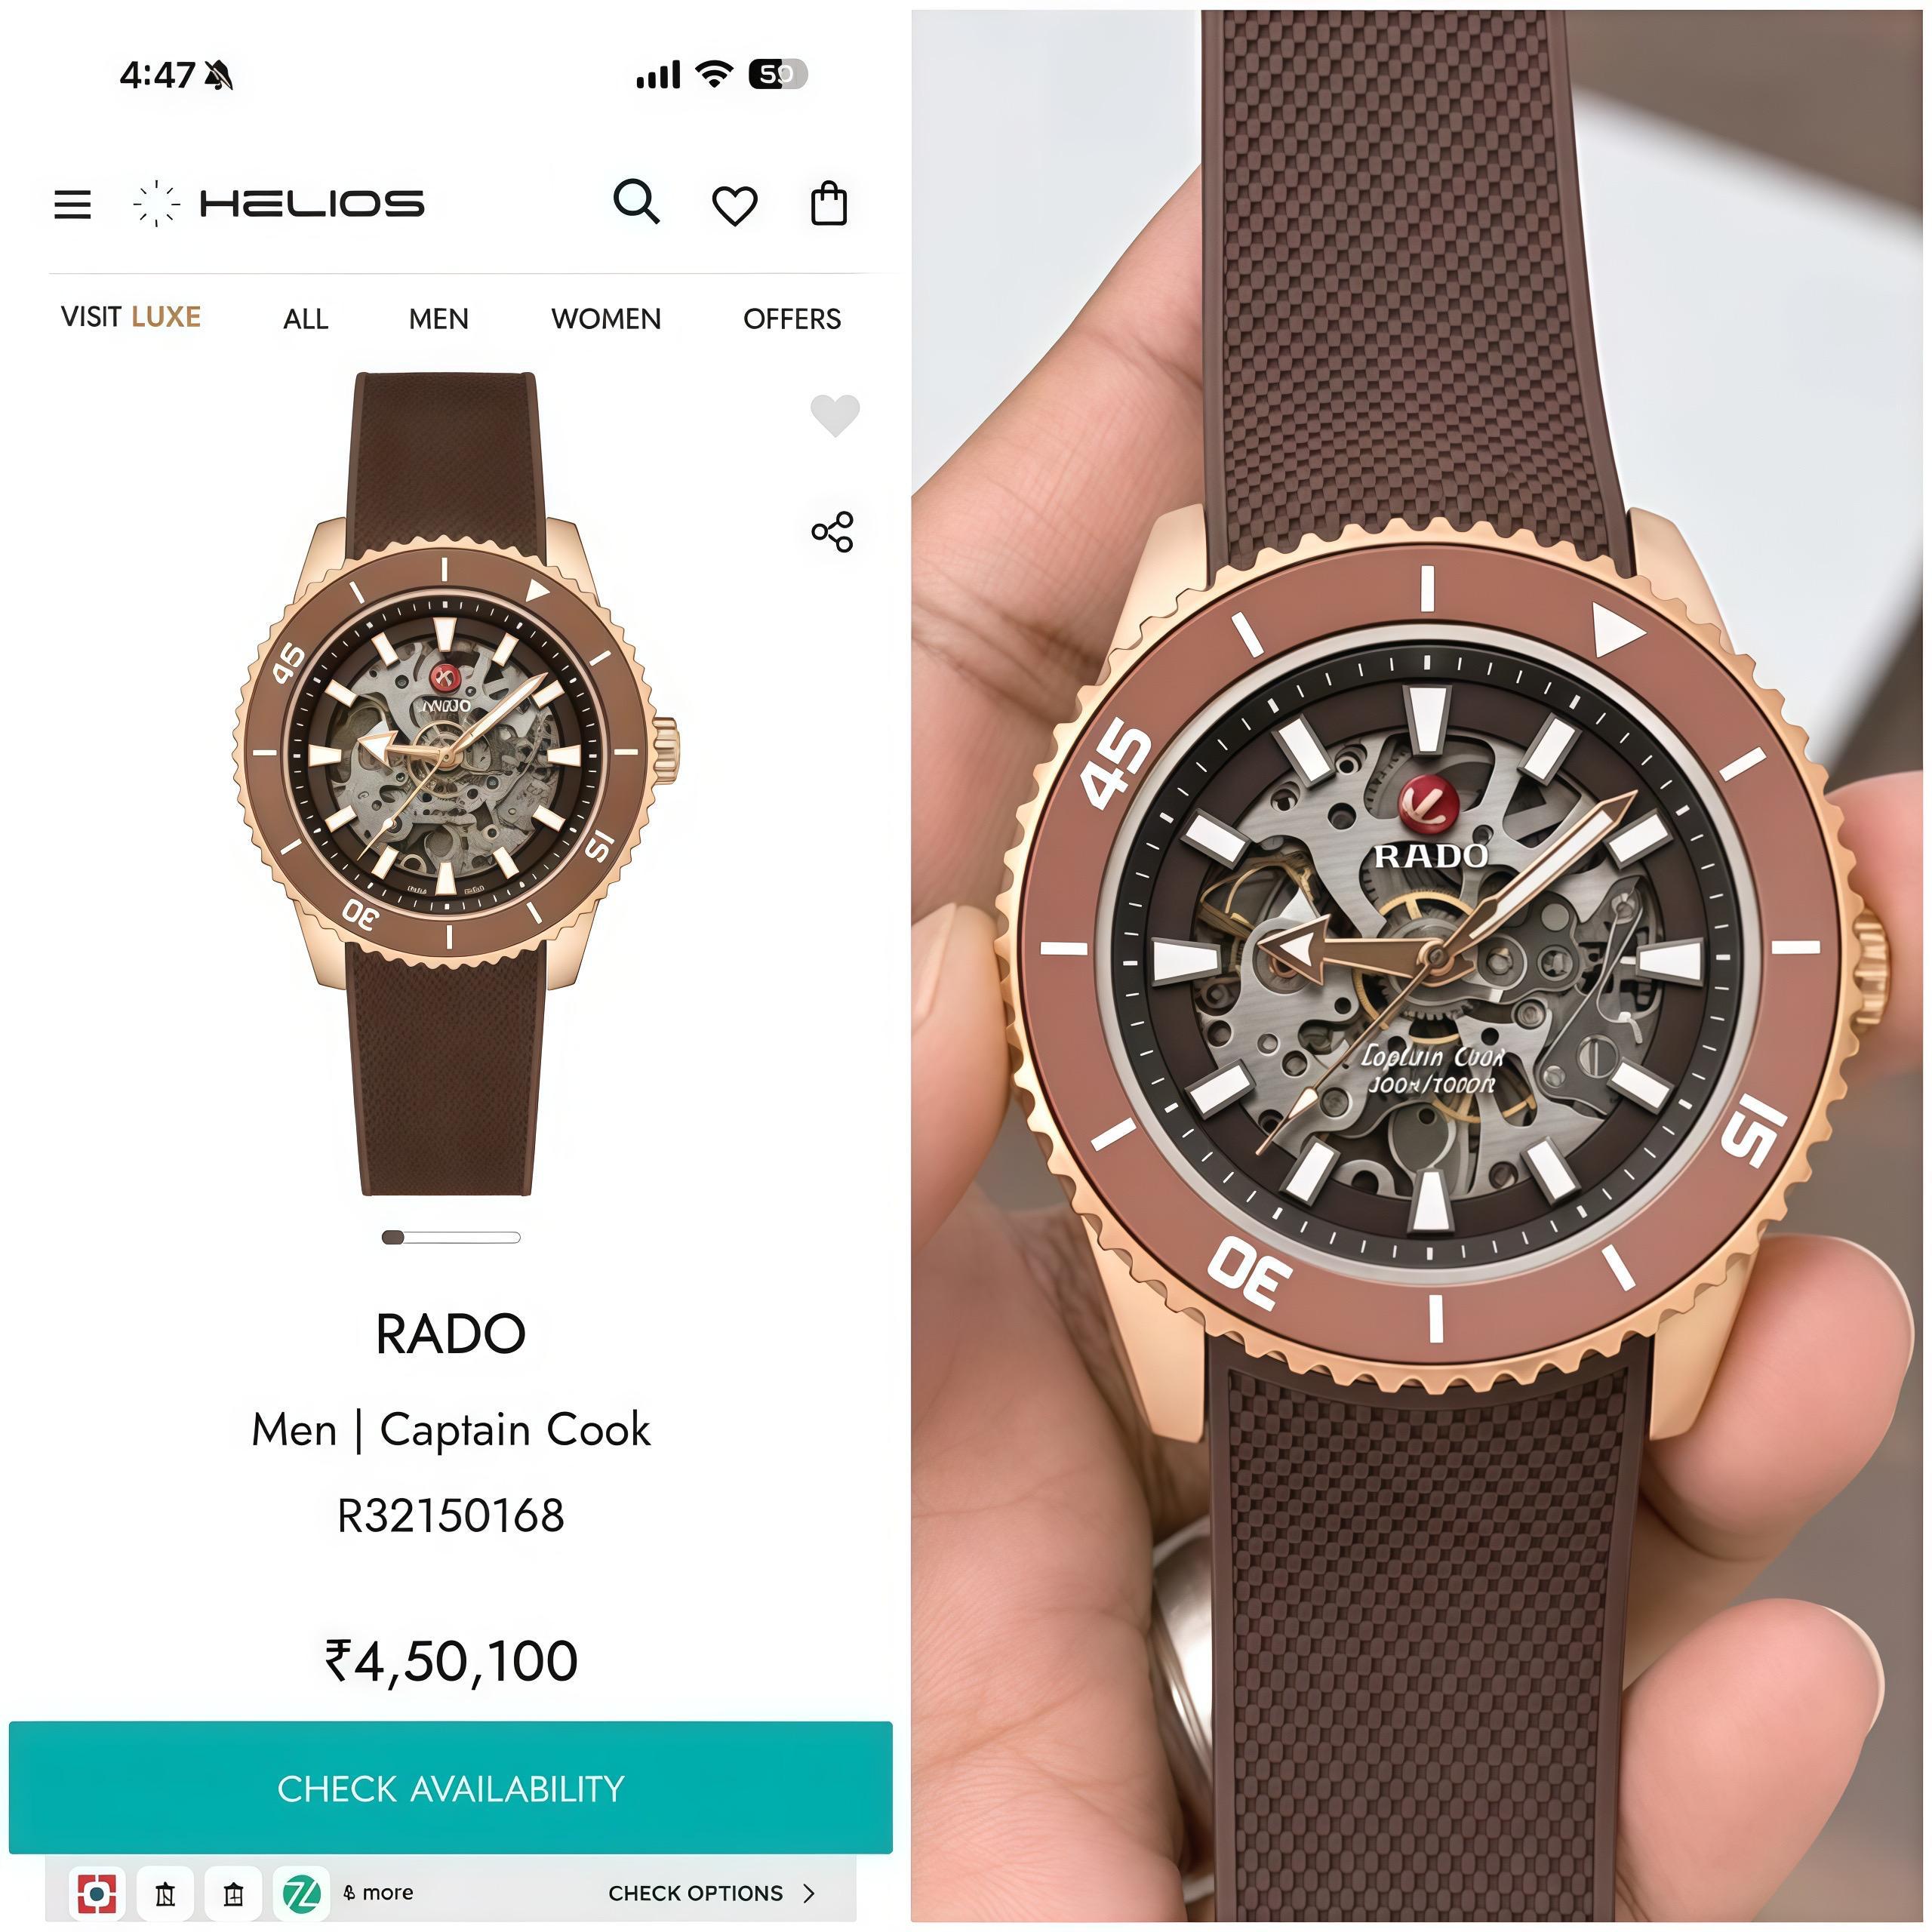Open wishlist heart in the header
The image size is (1932, 1932).
point(734,206)
